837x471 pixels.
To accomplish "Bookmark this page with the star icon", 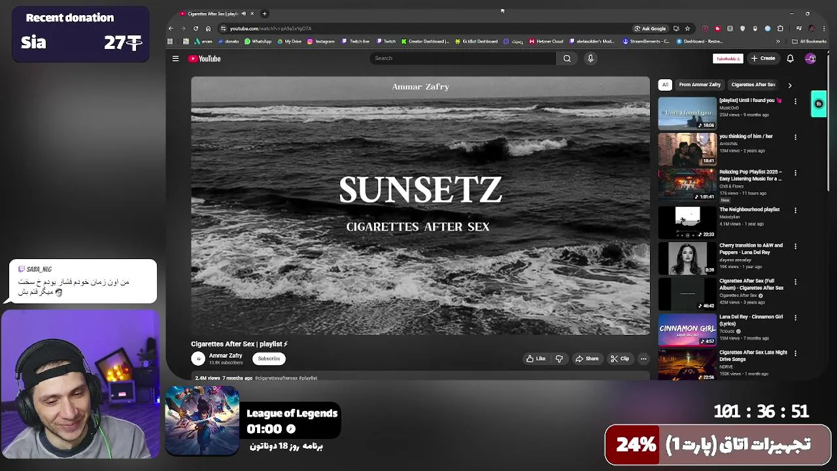I will 687,28.
